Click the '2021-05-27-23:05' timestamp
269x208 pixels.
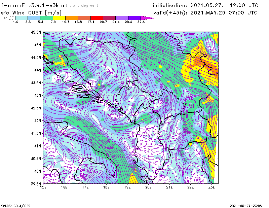(x=246, y=206)
